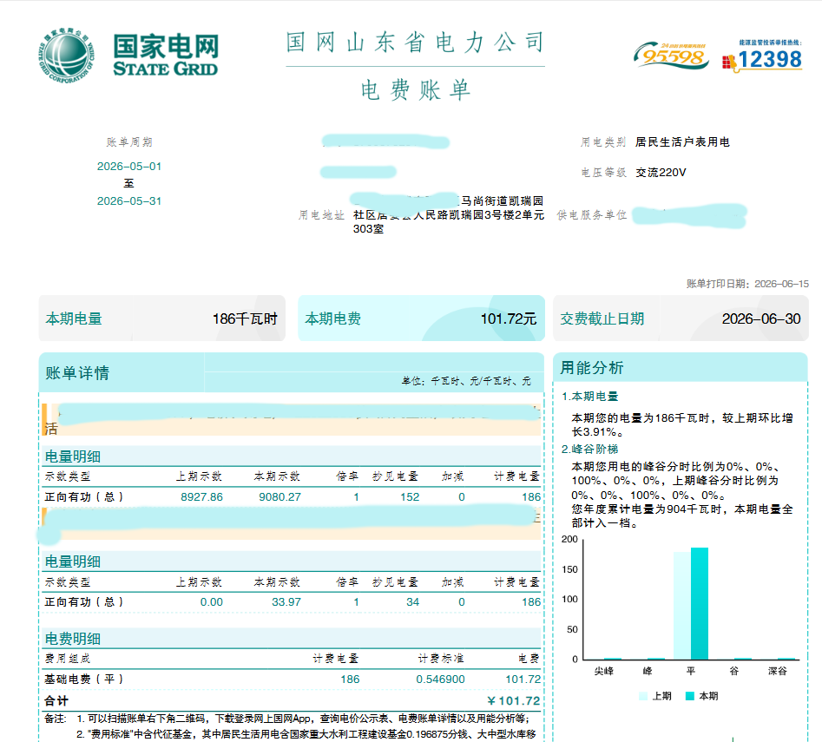Click the 国网山东省电力公司 title

coord(415,43)
